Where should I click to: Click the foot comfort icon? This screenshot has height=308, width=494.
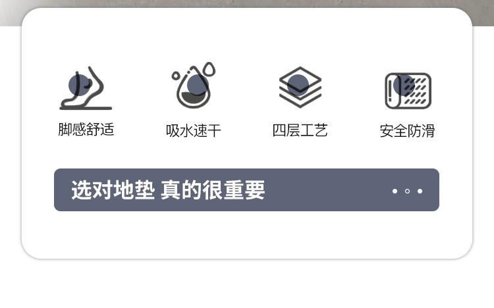coord(86,88)
